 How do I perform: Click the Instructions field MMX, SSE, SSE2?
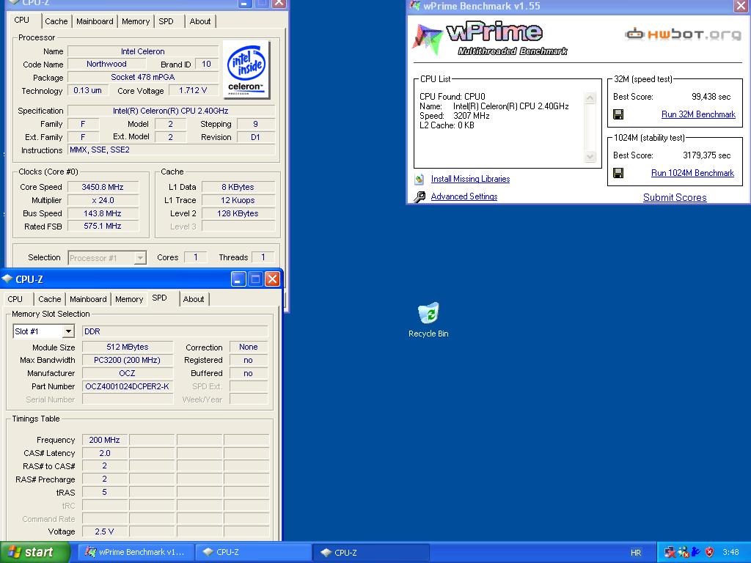pyautogui.click(x=171, y=150)
